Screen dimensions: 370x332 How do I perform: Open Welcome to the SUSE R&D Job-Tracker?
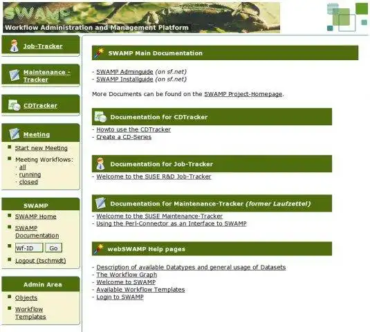point(154,176)
